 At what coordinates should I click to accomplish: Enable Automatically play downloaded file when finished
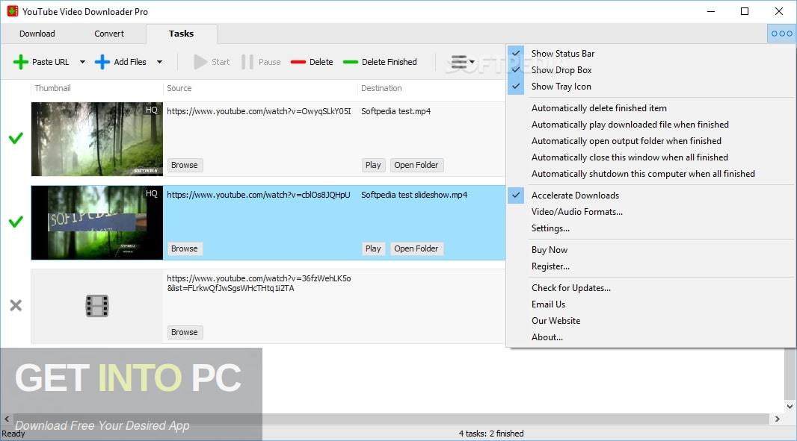pyautogui.click(x=650, y=125)
